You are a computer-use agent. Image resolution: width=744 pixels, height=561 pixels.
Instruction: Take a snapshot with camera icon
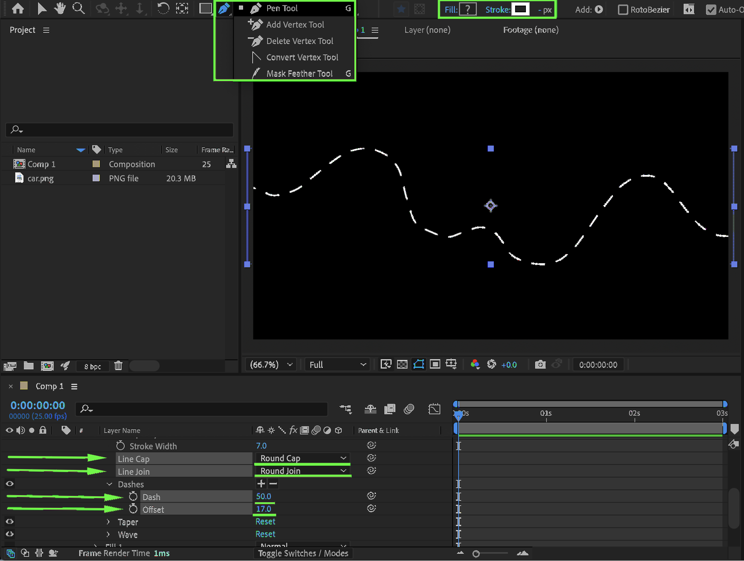[540, 364]
